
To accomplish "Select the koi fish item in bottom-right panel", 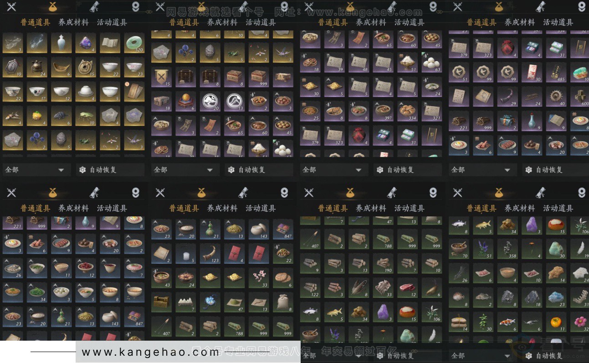I will point(508,322).
